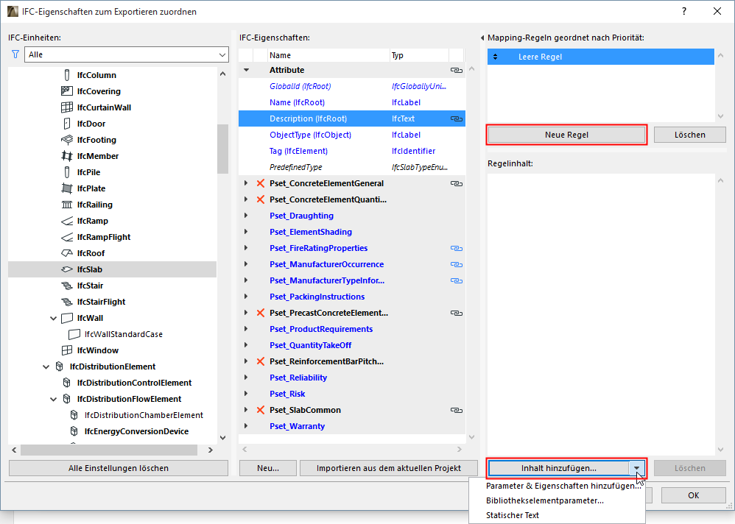Click the IfcFooting icon
This screenshot has height=524, width=735.
pyautogui.click(x=67, y=140)
